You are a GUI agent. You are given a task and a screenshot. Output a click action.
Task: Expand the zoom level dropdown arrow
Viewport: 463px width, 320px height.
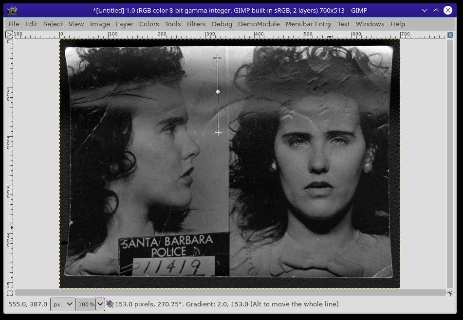pyautogui.click(x=100, y=304)
